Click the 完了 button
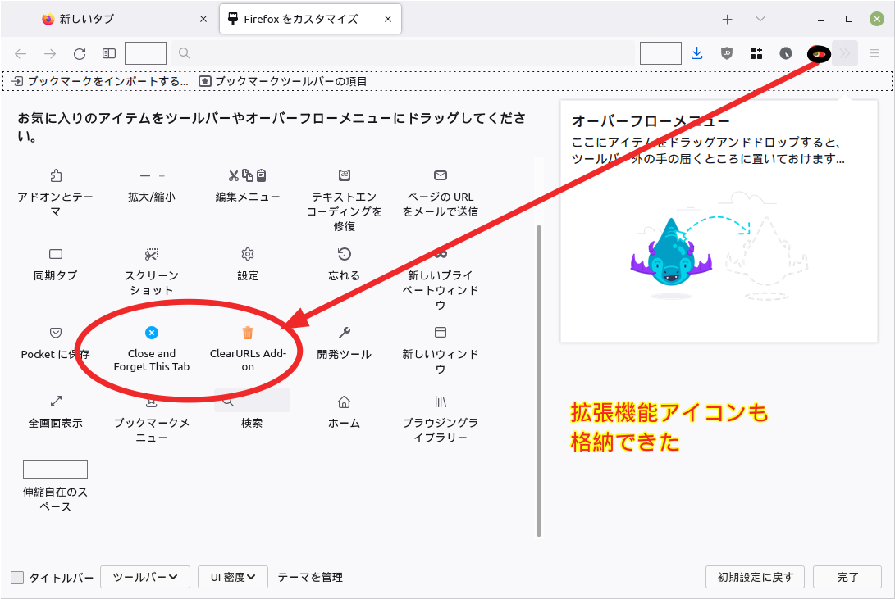This screenshot has width=895, height=599. click(847, 577)
